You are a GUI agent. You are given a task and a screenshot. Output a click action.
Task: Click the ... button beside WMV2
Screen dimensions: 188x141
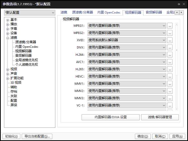(170, 91)
